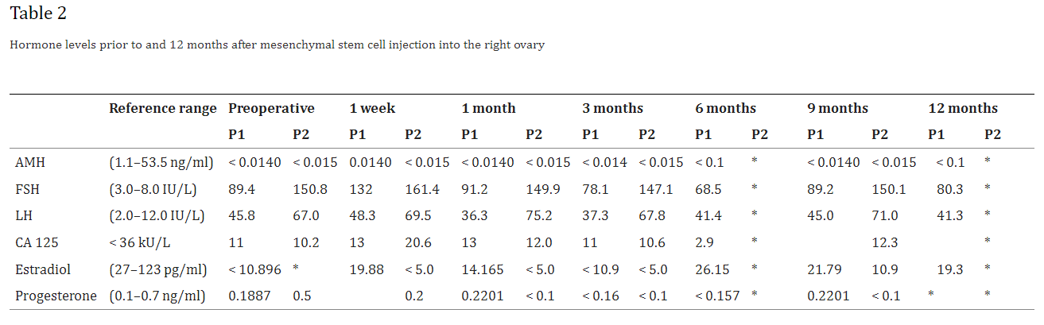Click the "1 month" column header

point(488,108)
